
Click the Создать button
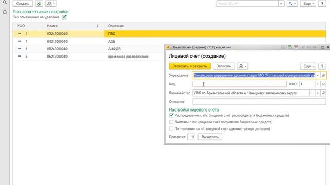coord(23,4)
